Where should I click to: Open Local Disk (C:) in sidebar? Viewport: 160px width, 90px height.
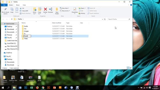click(x=11, y=43)
